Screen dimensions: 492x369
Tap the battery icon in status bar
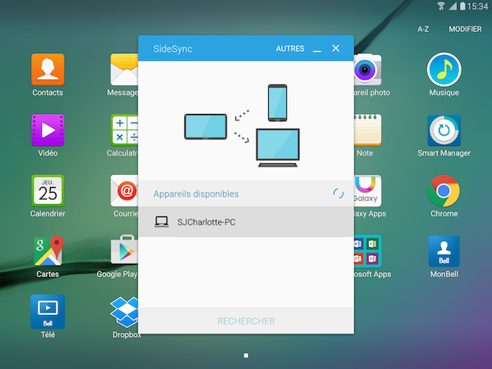pyautogui.click(x=462, y=6)
